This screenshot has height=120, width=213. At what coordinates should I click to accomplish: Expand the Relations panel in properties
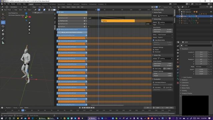184,80
